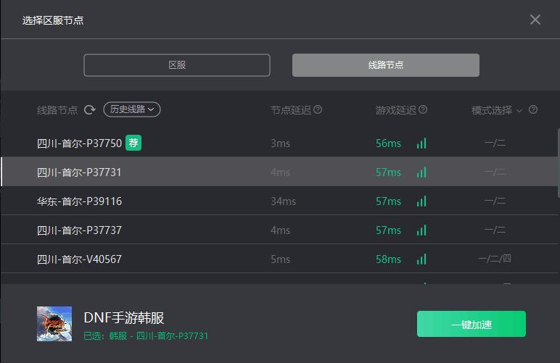This screenshot has height=363, width=560.
Task: Close the 选择区服节点 dialog
Action: click(535, 20)
